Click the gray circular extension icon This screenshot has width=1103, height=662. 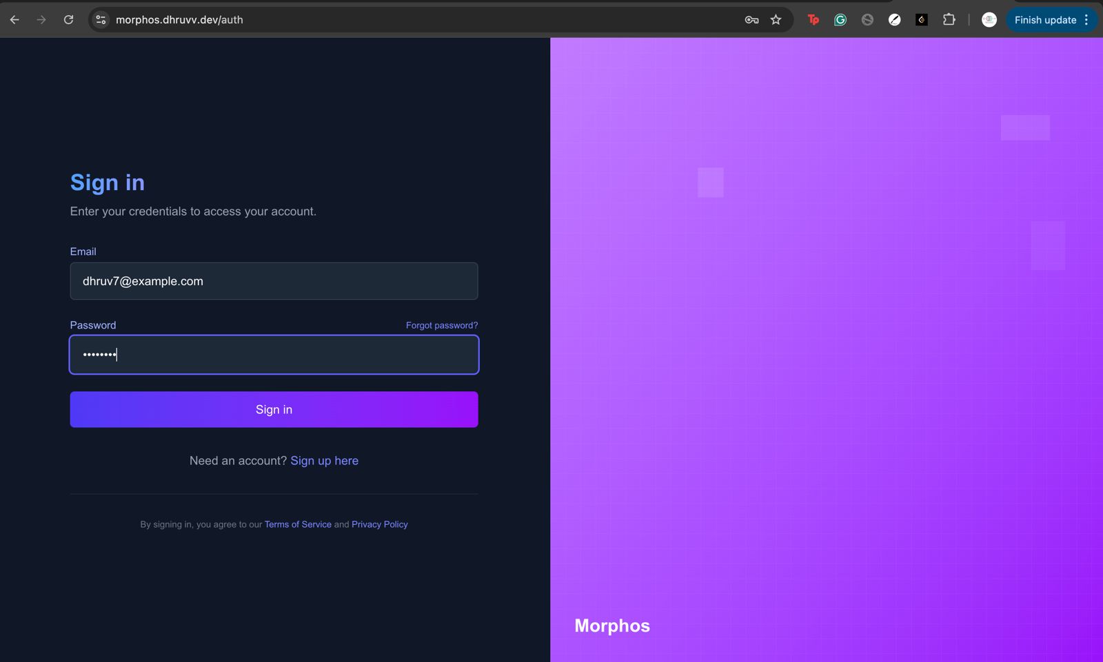[x=867, y=20]
